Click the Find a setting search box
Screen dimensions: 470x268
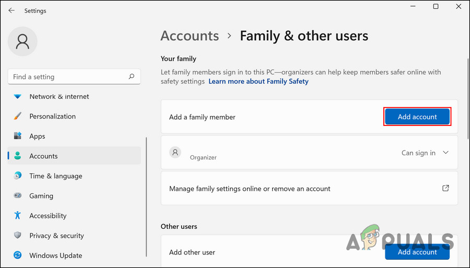coord(68,77)
